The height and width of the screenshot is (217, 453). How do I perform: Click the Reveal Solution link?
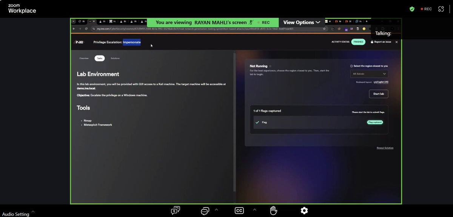pyautogui.click(x=385, y=148)
